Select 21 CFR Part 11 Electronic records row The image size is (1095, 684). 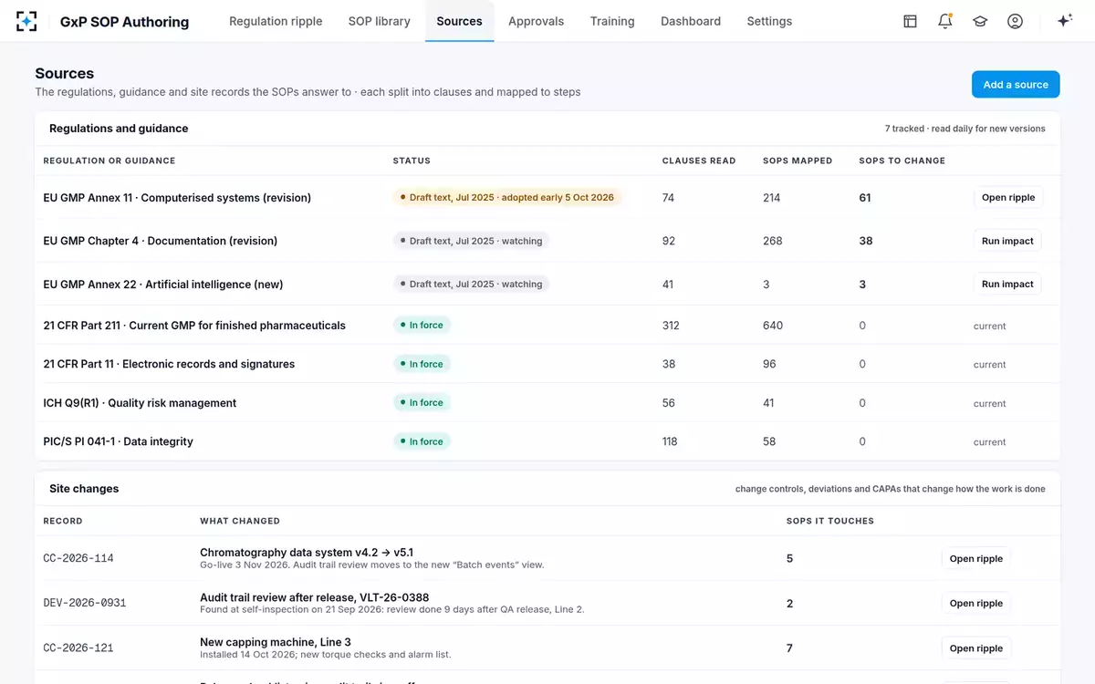[x=547, y=364]
